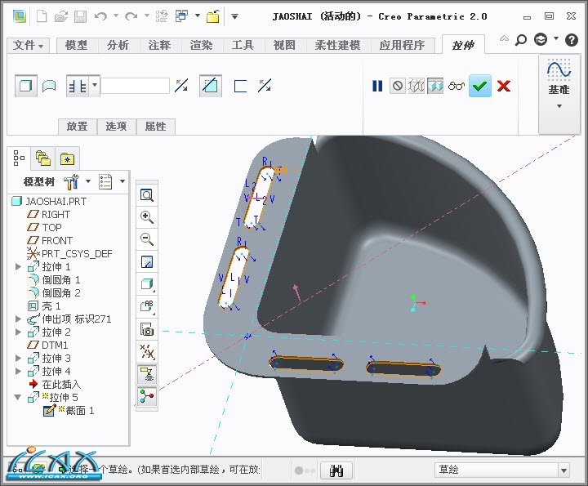
Task: Click the Regenerate model icon
Action: pyautogui.click(x=163, y=16)
